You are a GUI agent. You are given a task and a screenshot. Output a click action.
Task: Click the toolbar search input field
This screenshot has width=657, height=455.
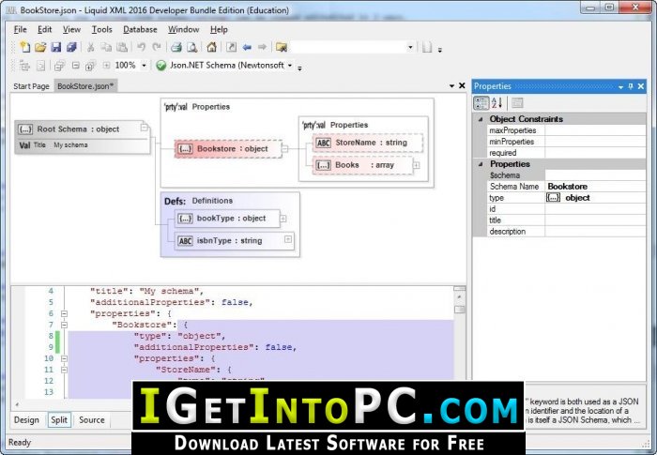tap(348, 47)
